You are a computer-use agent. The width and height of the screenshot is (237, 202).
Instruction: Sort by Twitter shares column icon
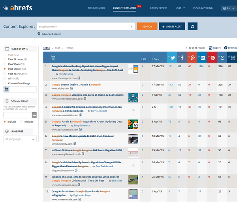[x=173, y=58]
